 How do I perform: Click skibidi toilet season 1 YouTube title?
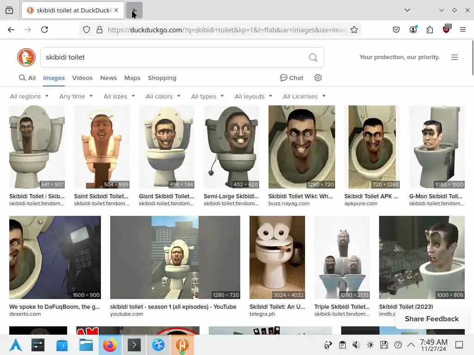tap(173, 307)
